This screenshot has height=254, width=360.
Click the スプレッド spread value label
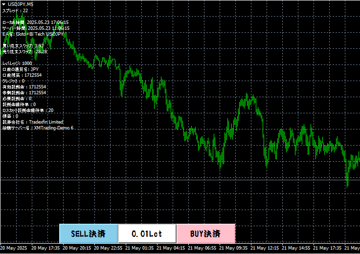[15, 10]
